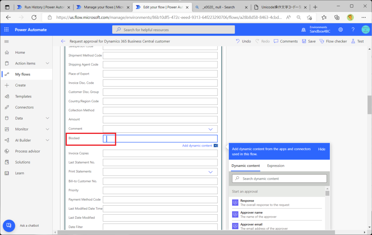
Task: Click the Search dynamic content box
Action: 279,179
